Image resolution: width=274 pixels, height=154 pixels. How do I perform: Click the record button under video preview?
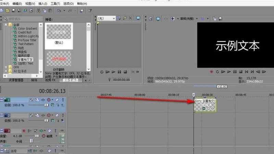click(x=211, y=72)
